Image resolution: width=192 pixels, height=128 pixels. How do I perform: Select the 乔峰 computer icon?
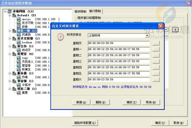click(19, 77)
